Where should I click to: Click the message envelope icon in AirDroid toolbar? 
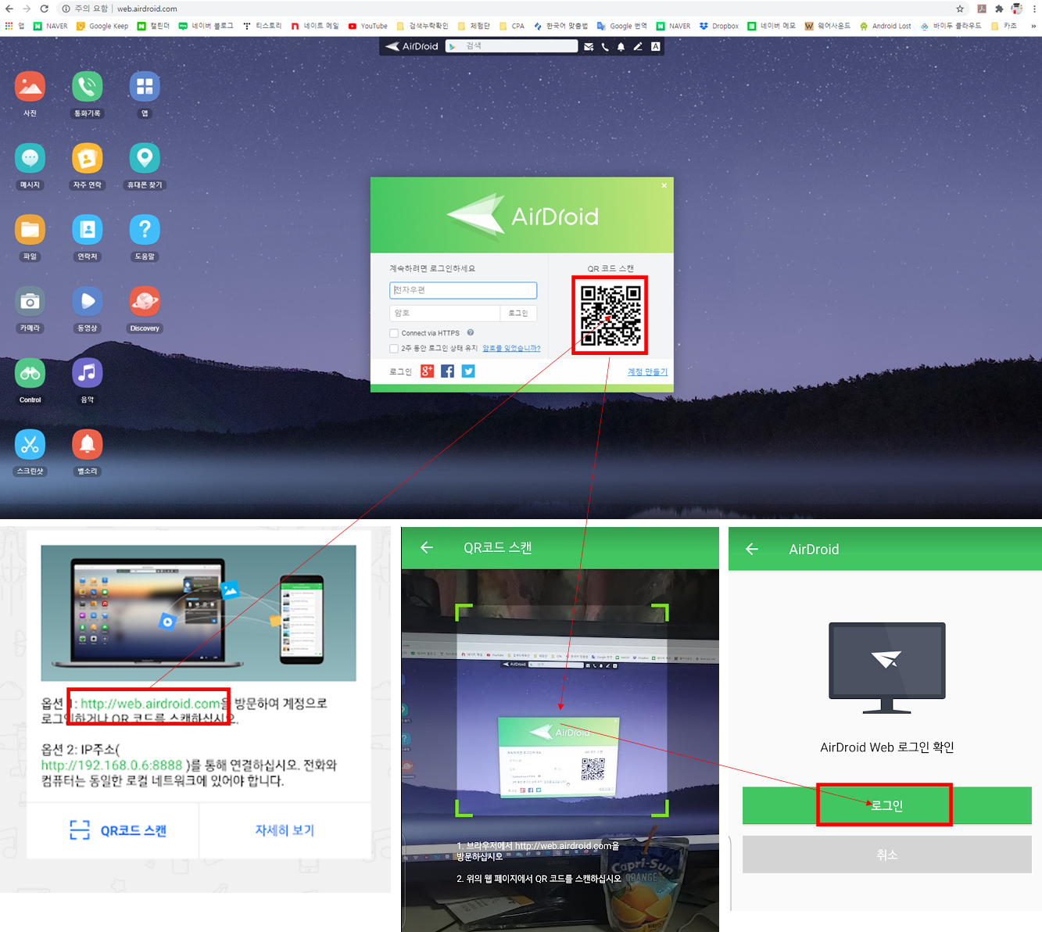click(589, 47)
